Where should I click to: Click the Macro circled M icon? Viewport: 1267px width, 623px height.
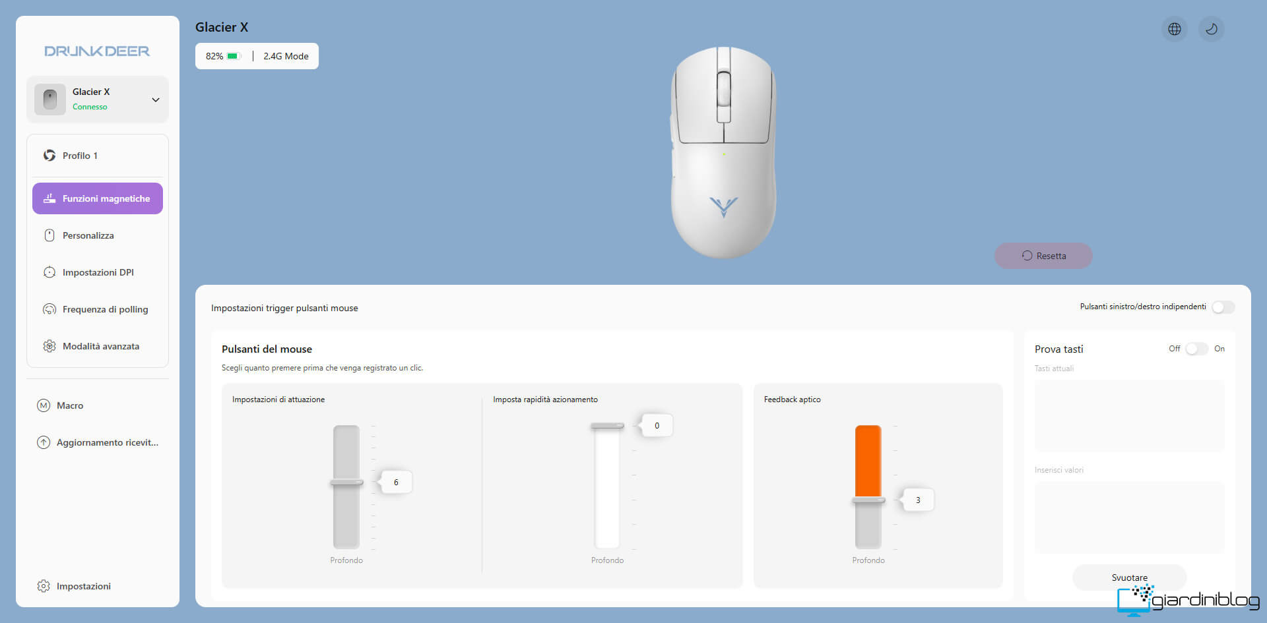[x=44, y=405]
